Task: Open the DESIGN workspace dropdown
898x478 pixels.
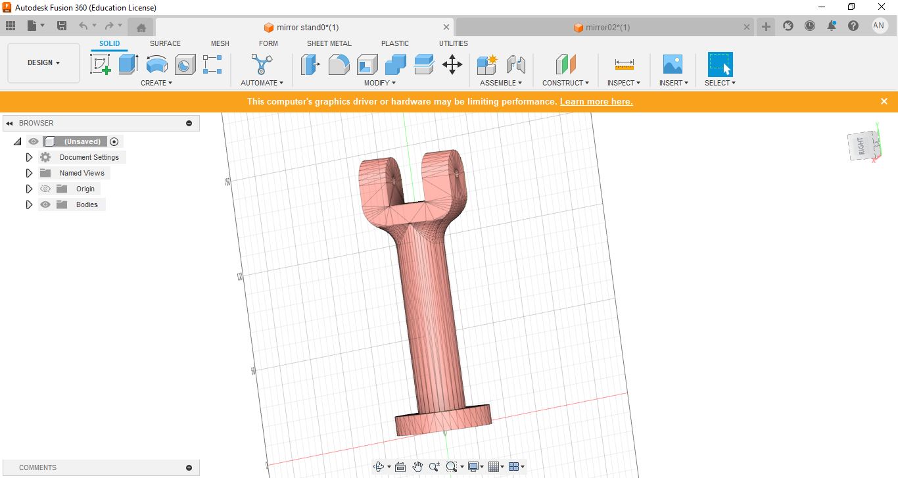Action: 43,63
